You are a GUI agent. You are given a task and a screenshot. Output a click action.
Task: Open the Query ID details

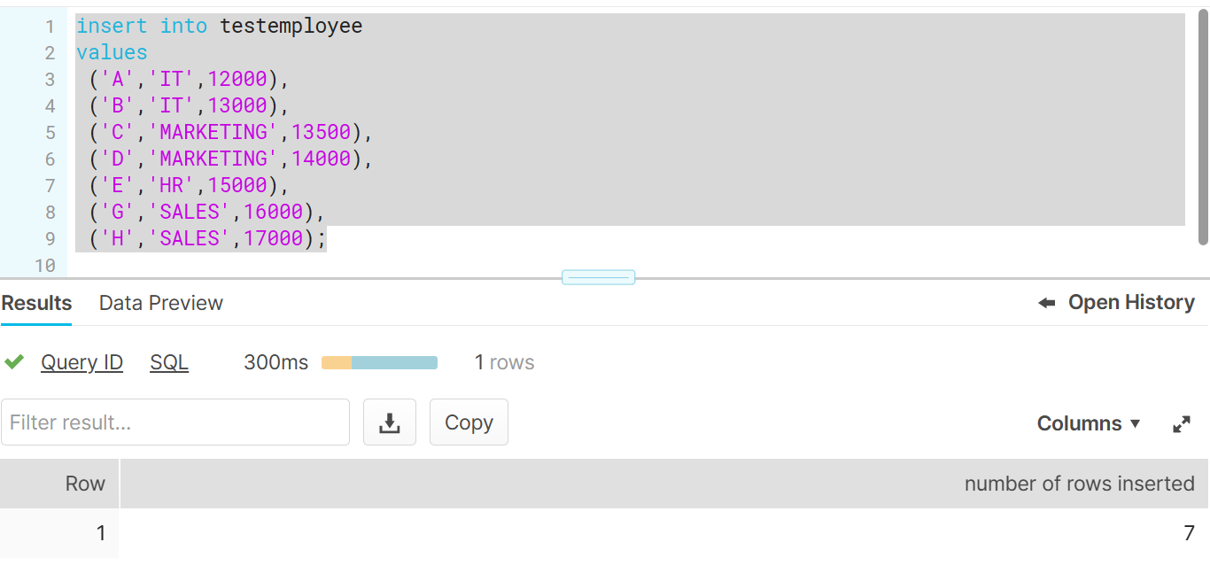tap(81, 362)
